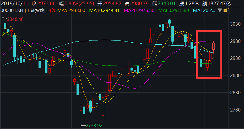Click the change value 0.88%(25.95)
The height and width of the screenshot is (129, 244).
click(x=79, y=3)
